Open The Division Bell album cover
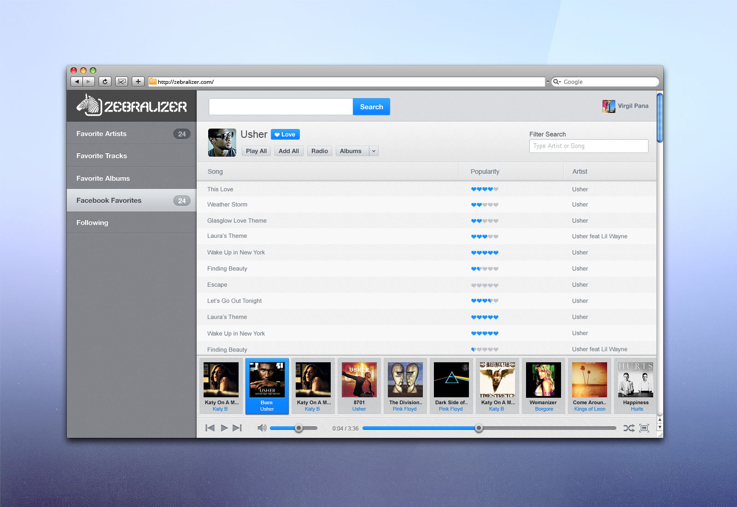 (x=405, y=380)
